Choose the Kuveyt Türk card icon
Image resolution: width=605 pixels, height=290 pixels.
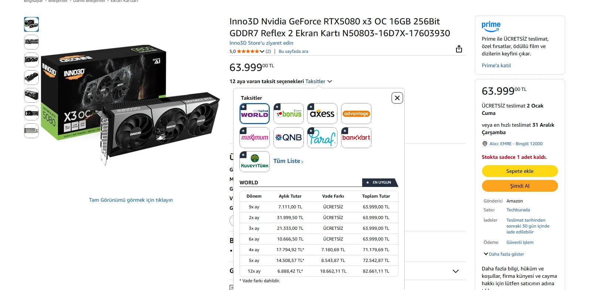pos(255,161)
